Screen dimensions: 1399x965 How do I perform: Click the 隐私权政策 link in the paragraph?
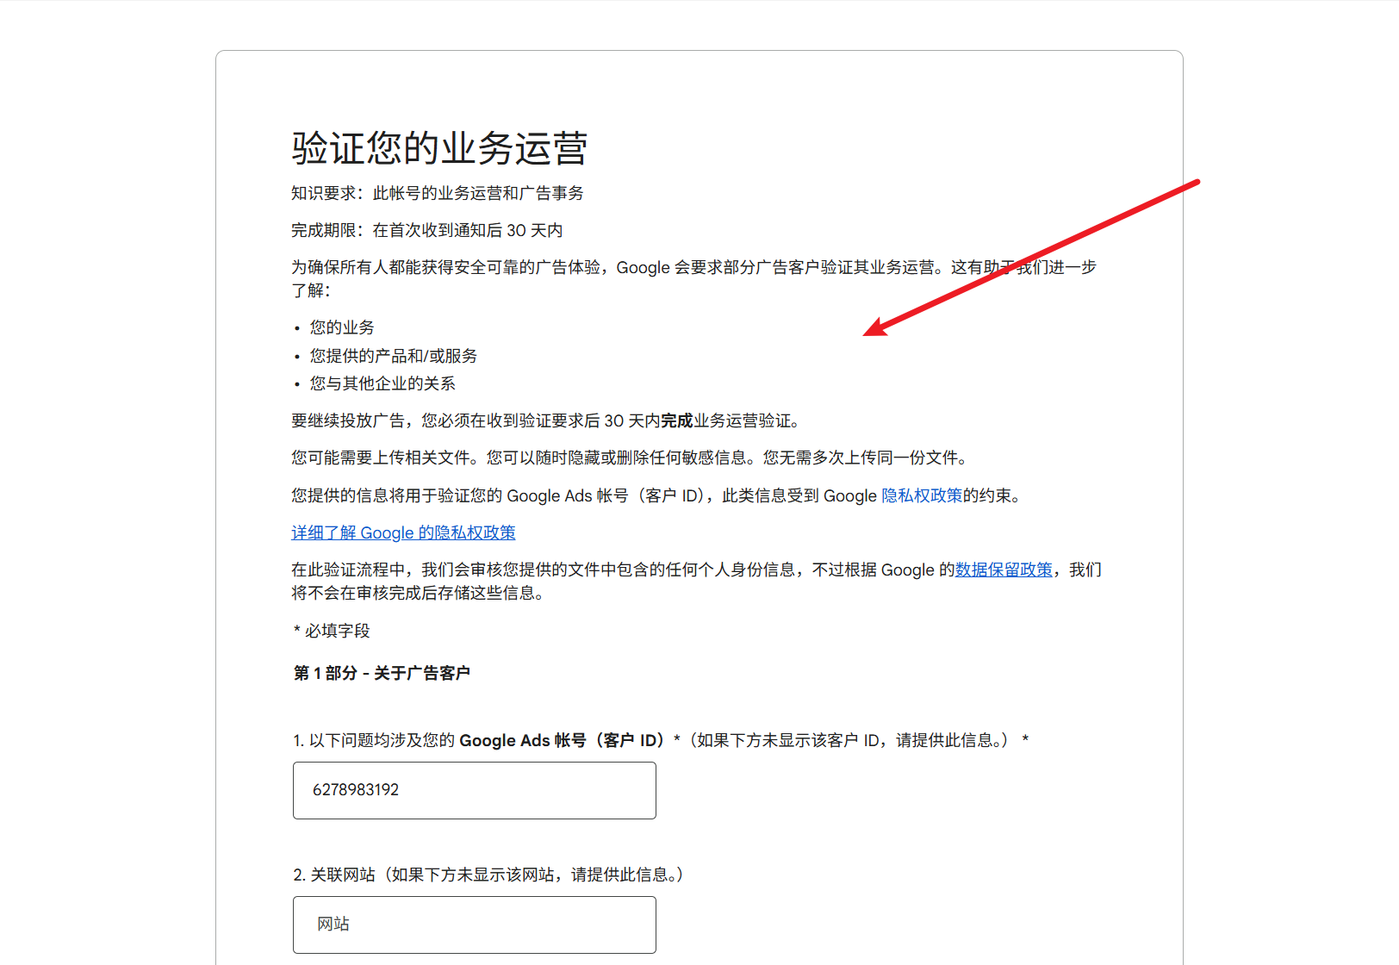923,495
